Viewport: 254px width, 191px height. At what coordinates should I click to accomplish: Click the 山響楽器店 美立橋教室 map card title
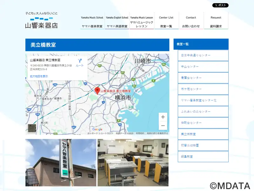pos(45,60)
